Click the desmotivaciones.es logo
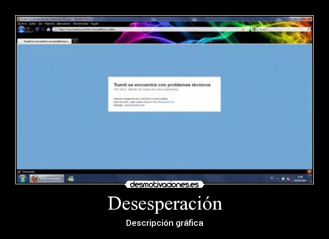This screenshot has height=239, width=329. click(x=164, y=185)
